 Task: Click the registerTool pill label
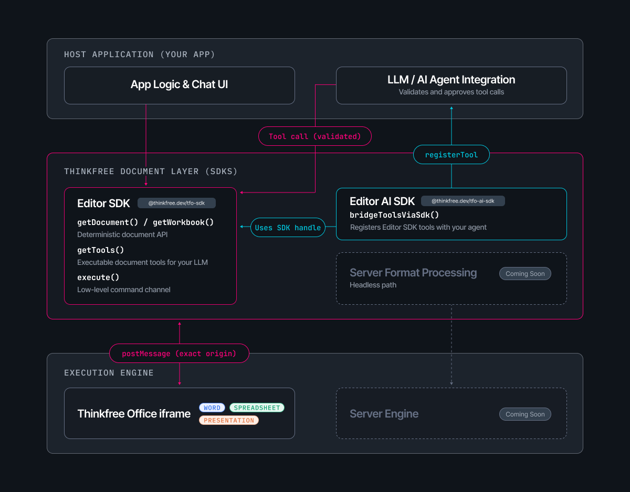pos(451,155)
